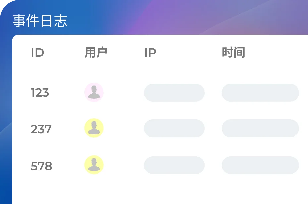Click the 时间 placeholder in row 578
The width and height of the screenshot is (308, 204).
click(x=260, y=165)
